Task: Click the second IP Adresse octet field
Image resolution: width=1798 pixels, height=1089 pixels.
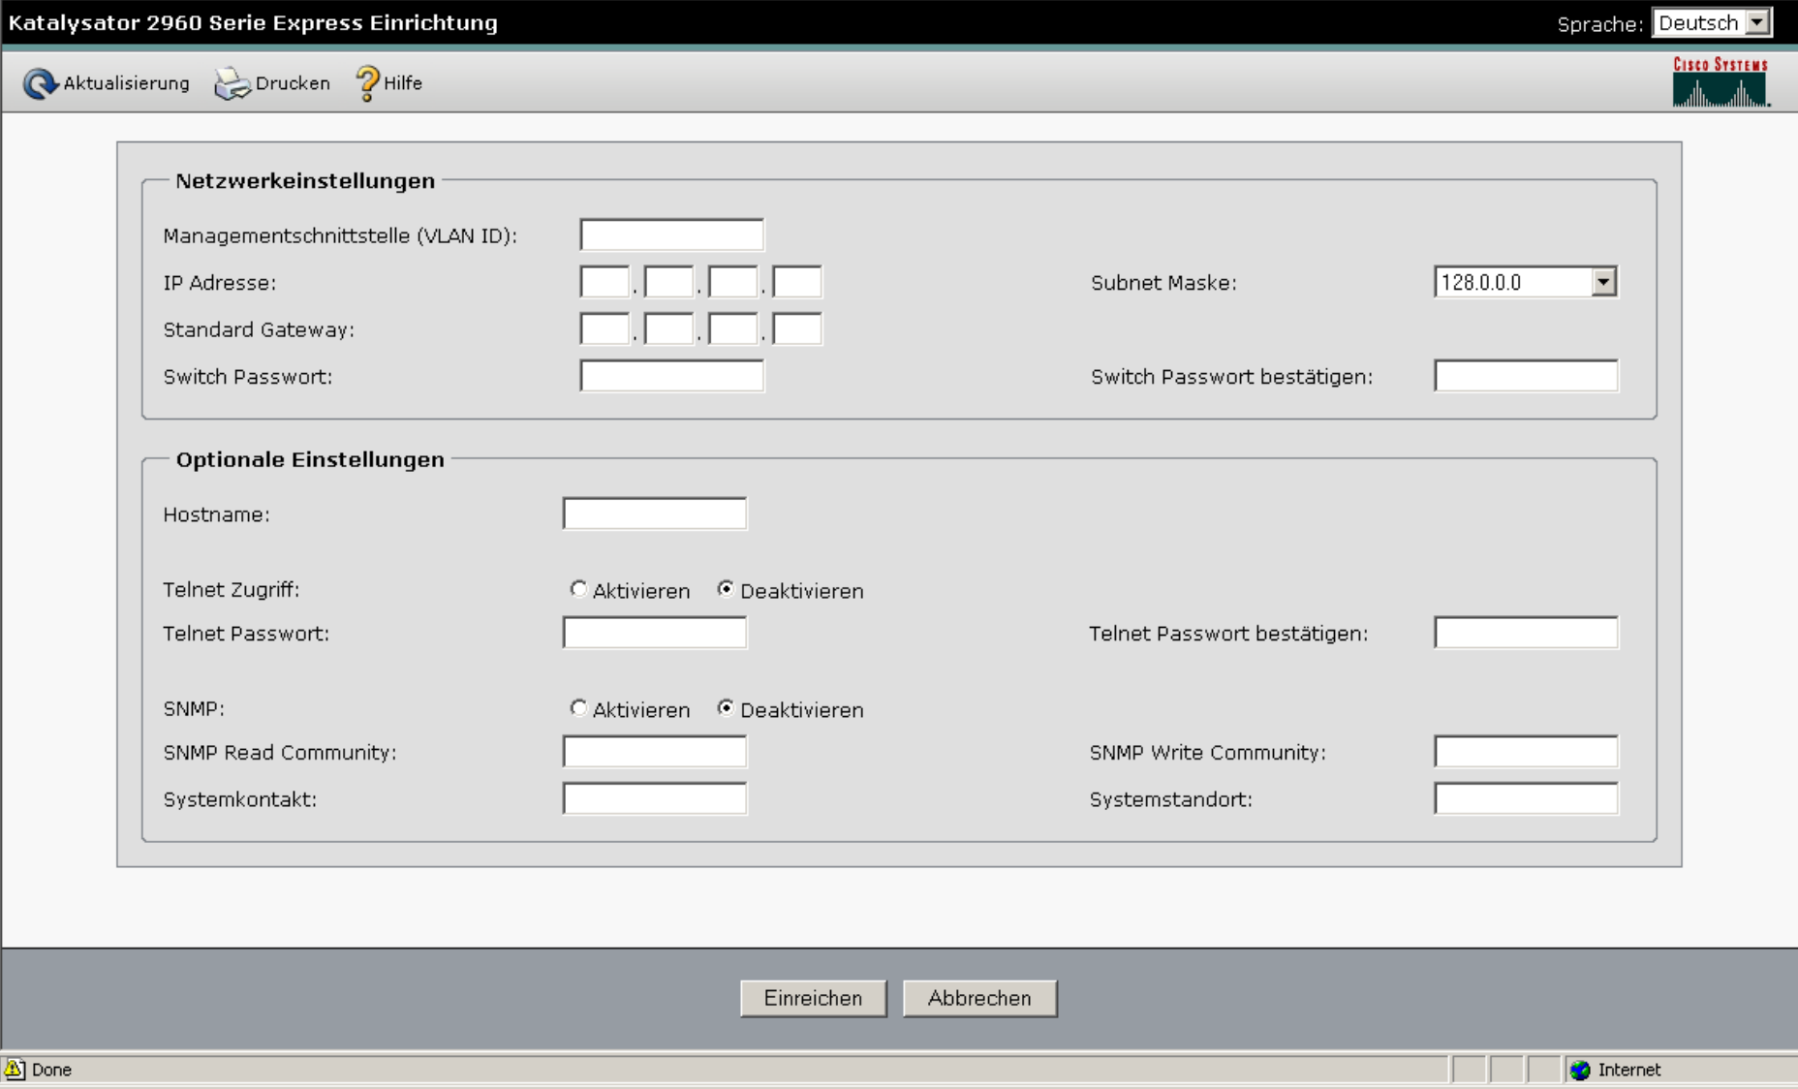Action: point(668,282)
